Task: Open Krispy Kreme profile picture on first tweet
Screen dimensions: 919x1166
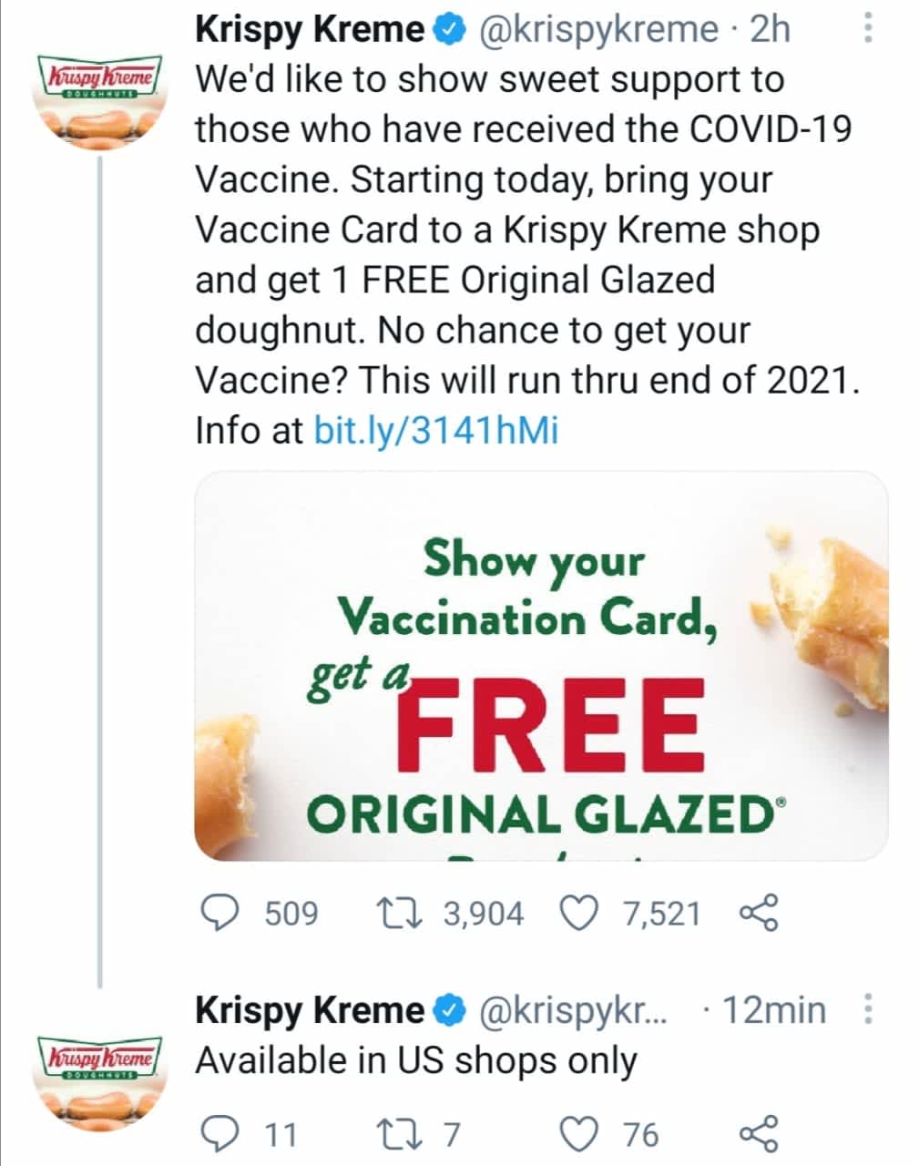Action: coord(98,98)
